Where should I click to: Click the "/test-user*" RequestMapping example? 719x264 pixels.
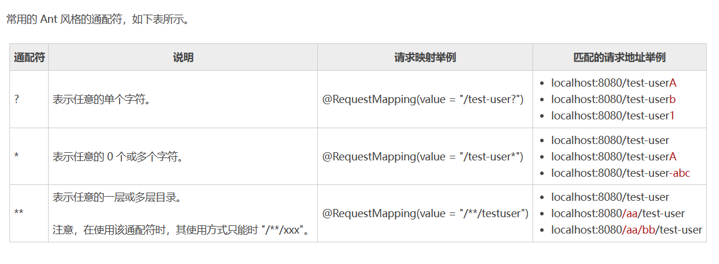(x=423, y=156)
